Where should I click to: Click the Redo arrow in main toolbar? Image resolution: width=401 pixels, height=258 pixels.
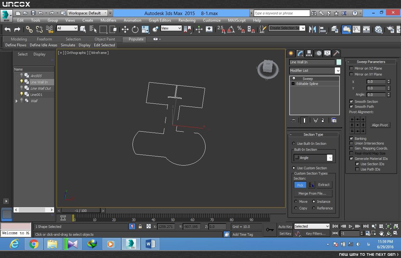(x=17, y=29)
